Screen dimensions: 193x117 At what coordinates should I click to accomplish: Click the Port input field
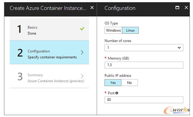click(x=144, y=100)
